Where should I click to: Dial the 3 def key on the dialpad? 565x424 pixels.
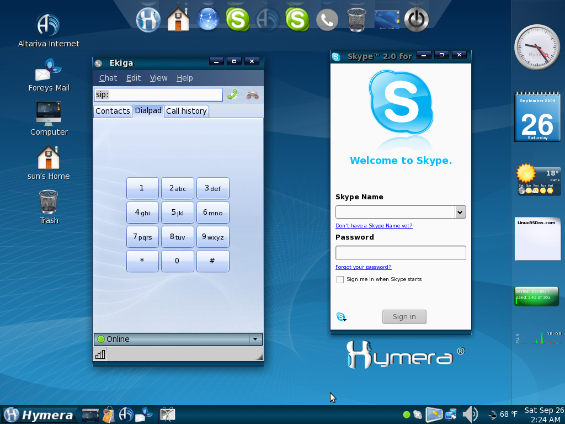point(212,188)
